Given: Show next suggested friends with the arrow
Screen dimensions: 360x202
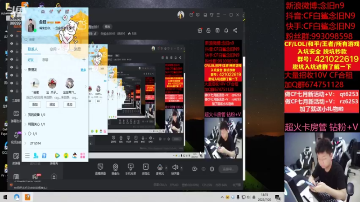Looking at the screenshot, I should (85, 87).
